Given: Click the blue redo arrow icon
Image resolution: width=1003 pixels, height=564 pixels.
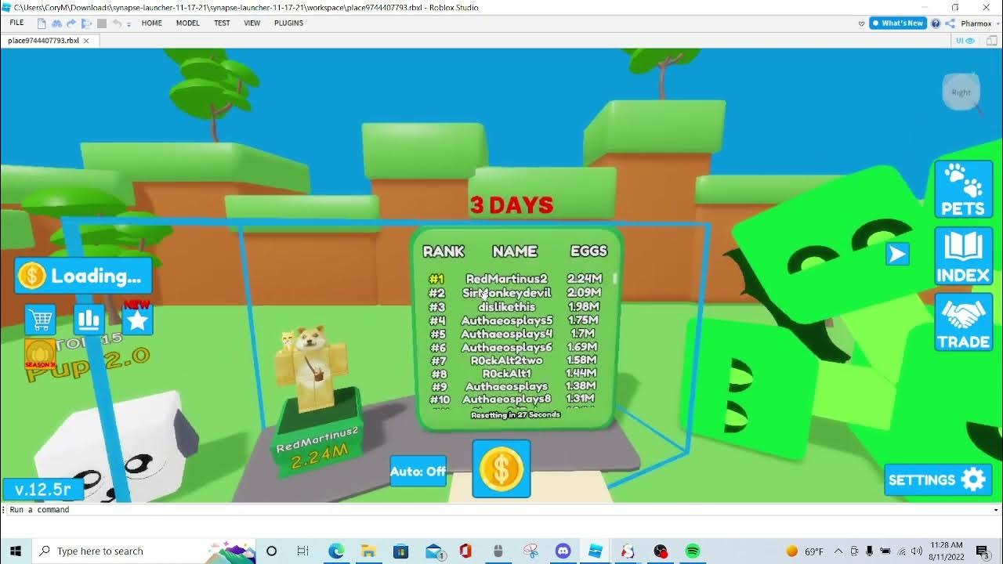Looking at the screenshot, I should coord(71,23).
